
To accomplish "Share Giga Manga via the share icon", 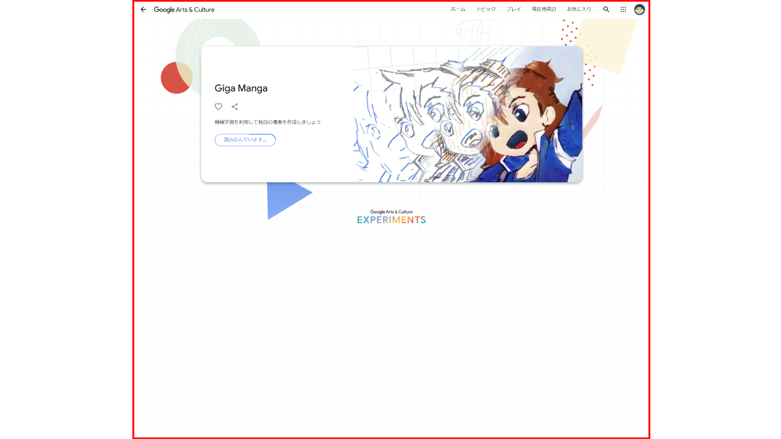I will click(x=235, y=107).
